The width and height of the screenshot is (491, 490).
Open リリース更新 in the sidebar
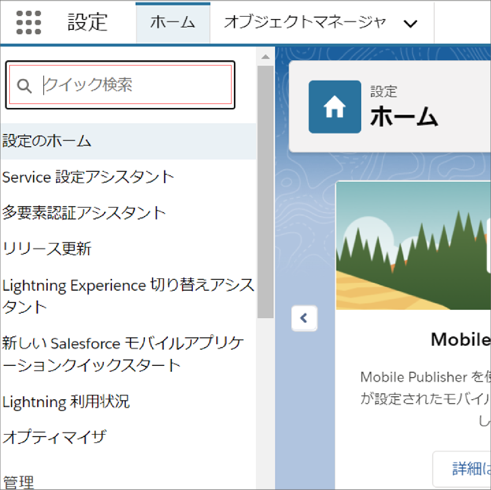[x=47, y=248]
